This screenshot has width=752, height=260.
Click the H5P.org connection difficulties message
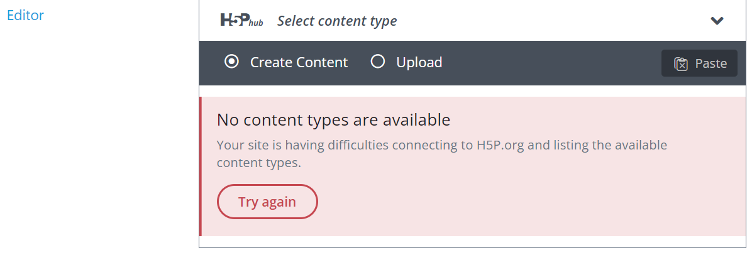click(x=441, y=154)
